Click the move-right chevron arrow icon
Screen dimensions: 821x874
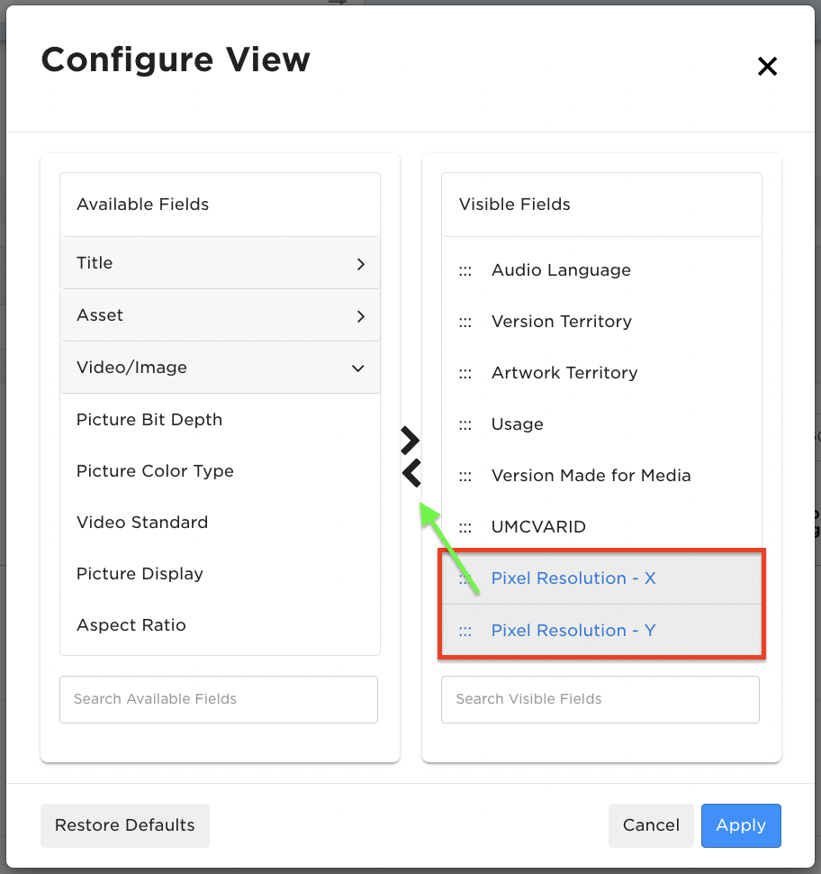point(410,441)
